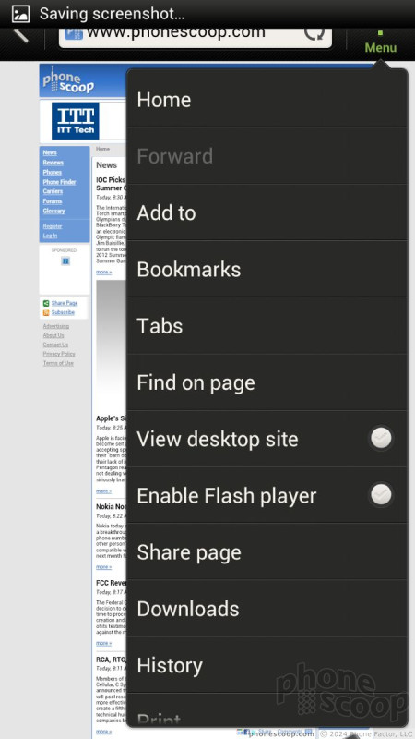Open Bookmarks from the menu

coord(267,269)
